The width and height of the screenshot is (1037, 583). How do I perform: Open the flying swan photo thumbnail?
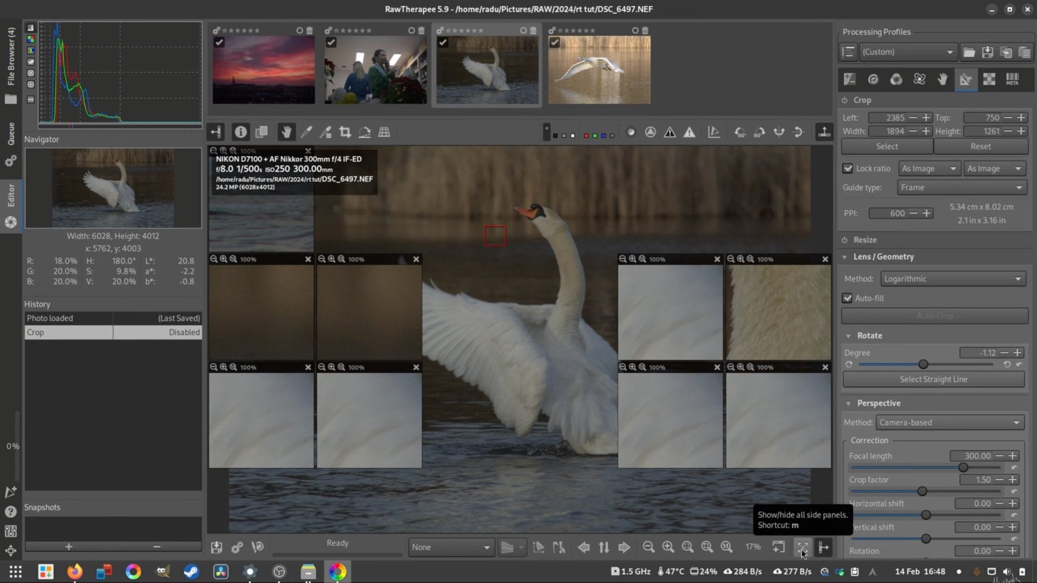tap(598, 69)
